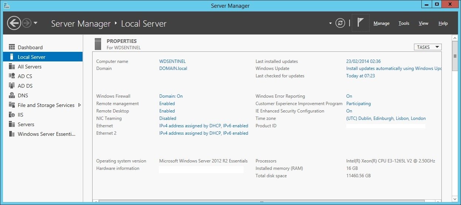Open Ethernet IPv4 address settings link

204,126
